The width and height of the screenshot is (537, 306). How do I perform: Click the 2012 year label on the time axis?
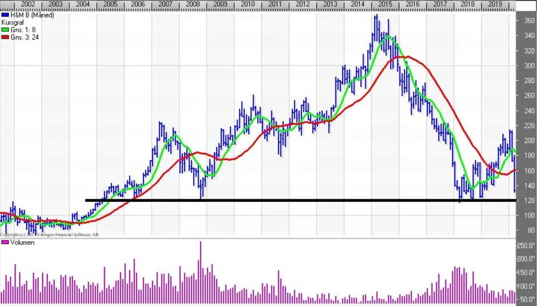302,4
